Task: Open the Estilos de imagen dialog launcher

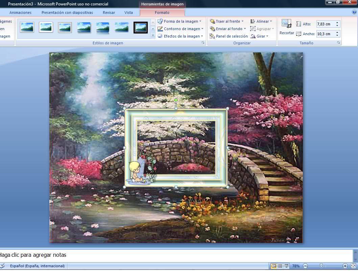Action: pyautogui.click(x=203, y=43)
